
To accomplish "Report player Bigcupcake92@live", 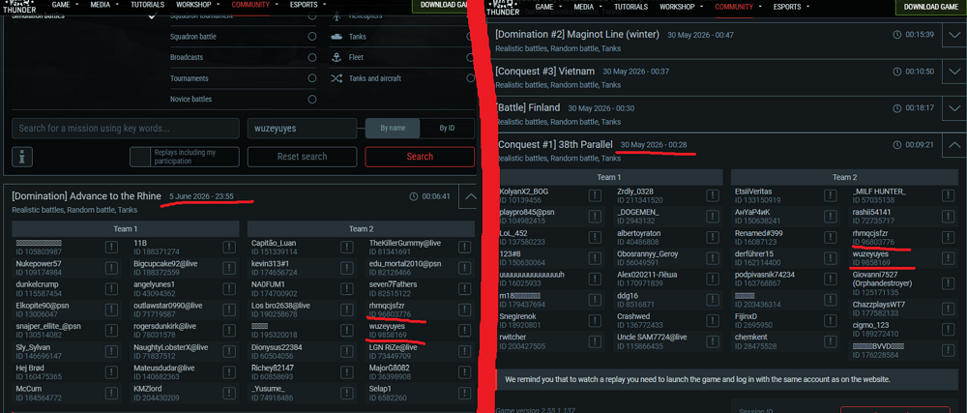I will (x=229, y=268).
